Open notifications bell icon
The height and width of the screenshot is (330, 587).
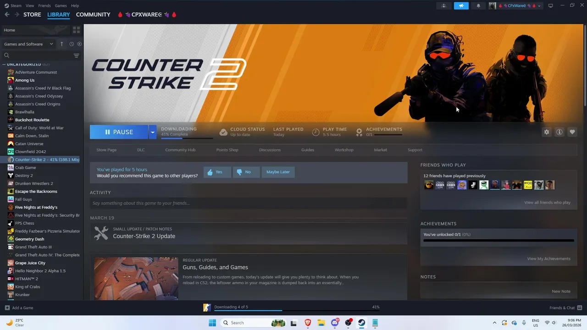click(478, 5)
